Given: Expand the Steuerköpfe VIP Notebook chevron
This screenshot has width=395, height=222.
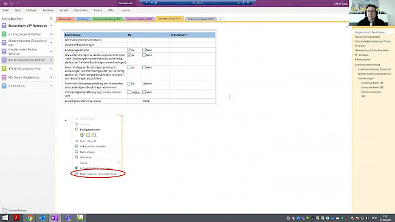Looking at the screenshot, I should (x=51, y=25).
